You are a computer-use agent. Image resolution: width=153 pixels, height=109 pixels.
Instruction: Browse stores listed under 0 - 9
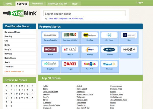(9, 106)
